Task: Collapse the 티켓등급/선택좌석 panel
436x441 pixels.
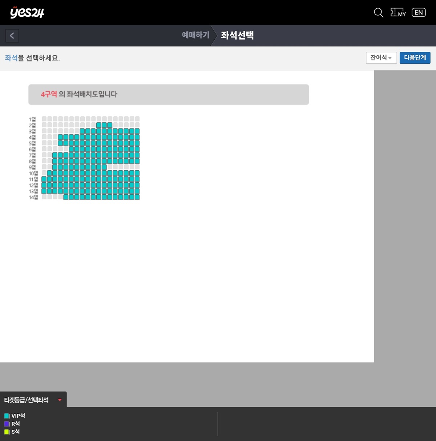Action: click(x=60, y=400)
